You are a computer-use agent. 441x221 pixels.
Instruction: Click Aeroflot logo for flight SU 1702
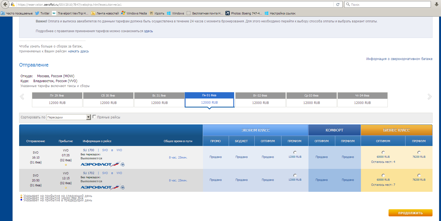100,187
